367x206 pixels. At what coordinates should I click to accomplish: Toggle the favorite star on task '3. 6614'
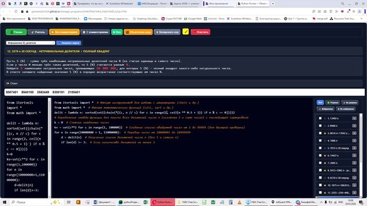pyautogui.click(x=325, y=133)
